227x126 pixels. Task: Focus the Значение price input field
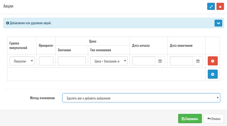[x=72, y=61]
